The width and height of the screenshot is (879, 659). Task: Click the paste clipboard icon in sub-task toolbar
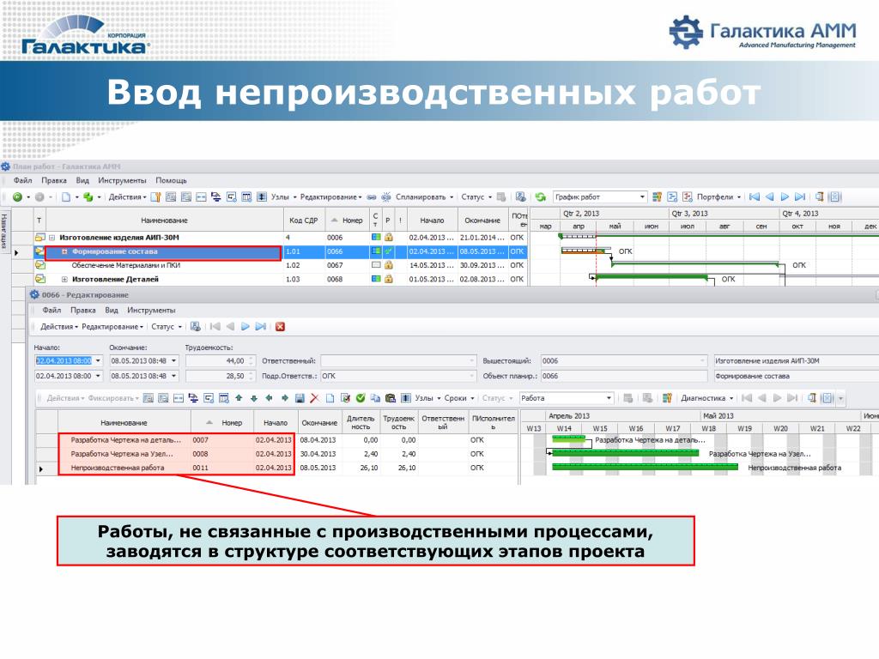[x=391, y=398]
